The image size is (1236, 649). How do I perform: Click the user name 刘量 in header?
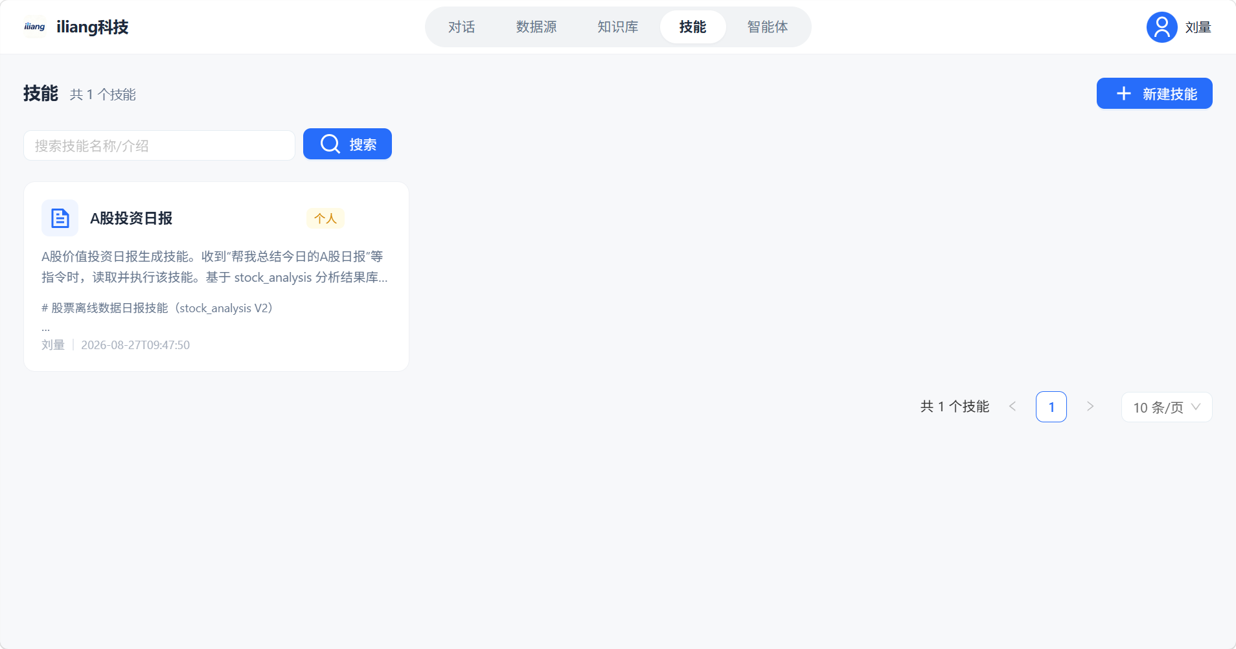pos(1198,27)
